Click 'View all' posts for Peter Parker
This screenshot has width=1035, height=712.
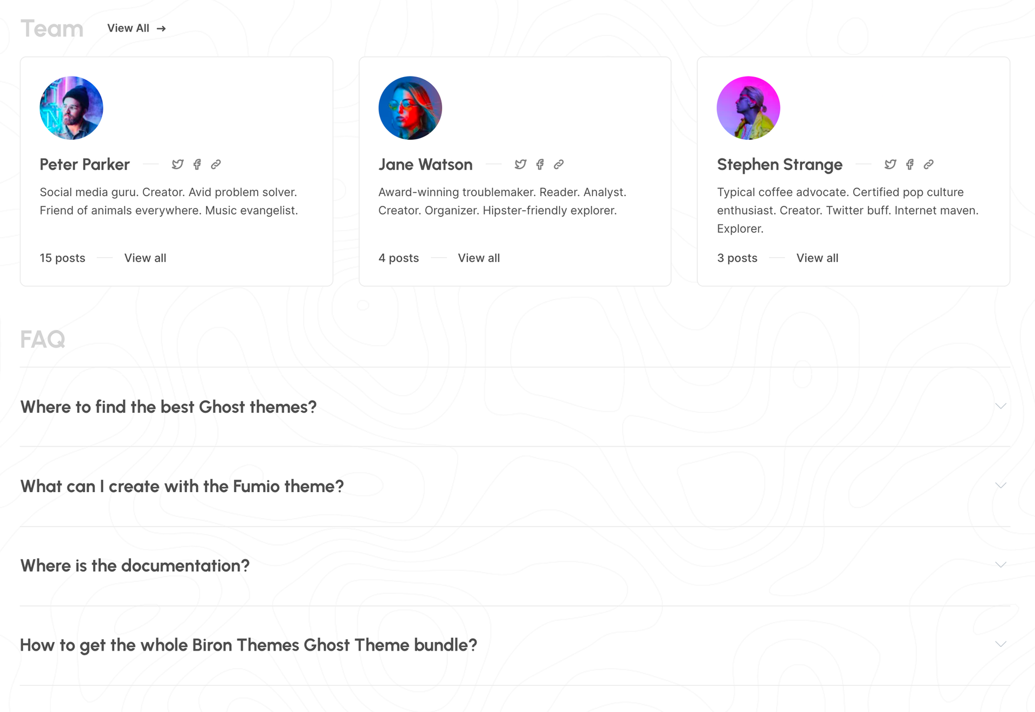[x=146, y=257]
